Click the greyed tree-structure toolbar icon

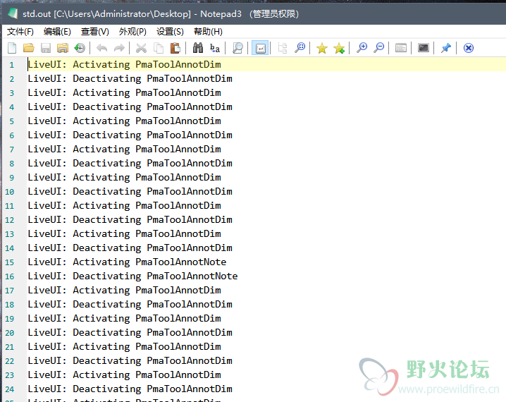click(x=283, y=48)
